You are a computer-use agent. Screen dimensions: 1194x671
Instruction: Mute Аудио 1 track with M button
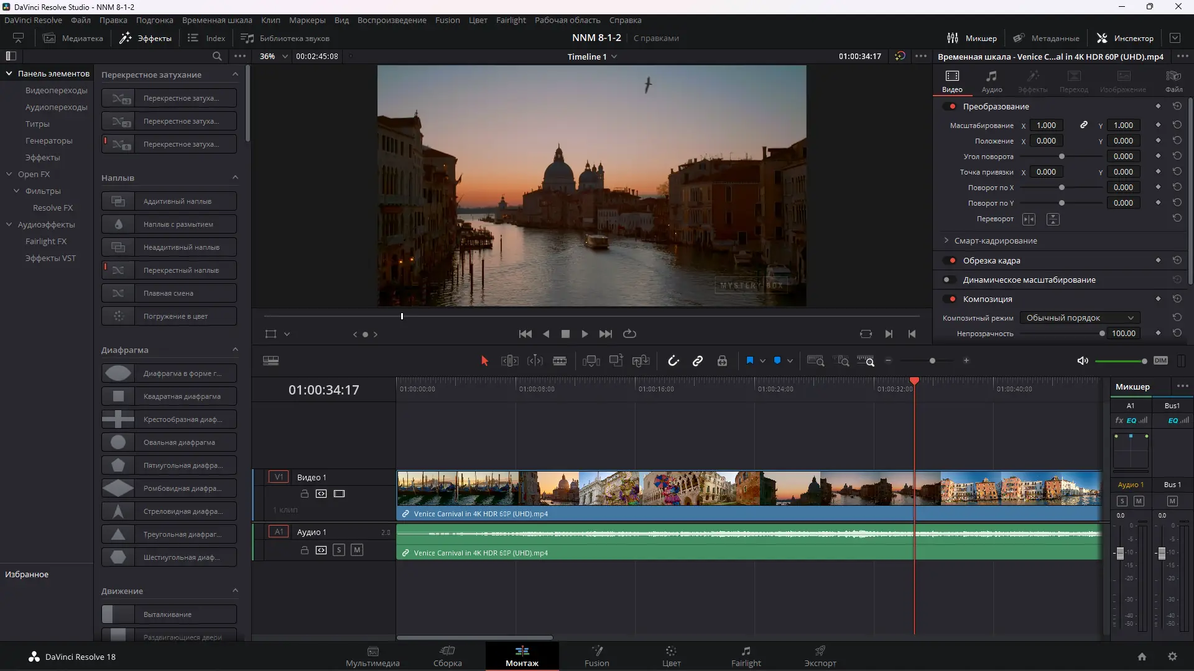click(357, 550)
